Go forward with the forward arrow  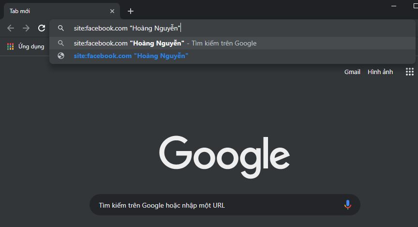tap(26, 28)
